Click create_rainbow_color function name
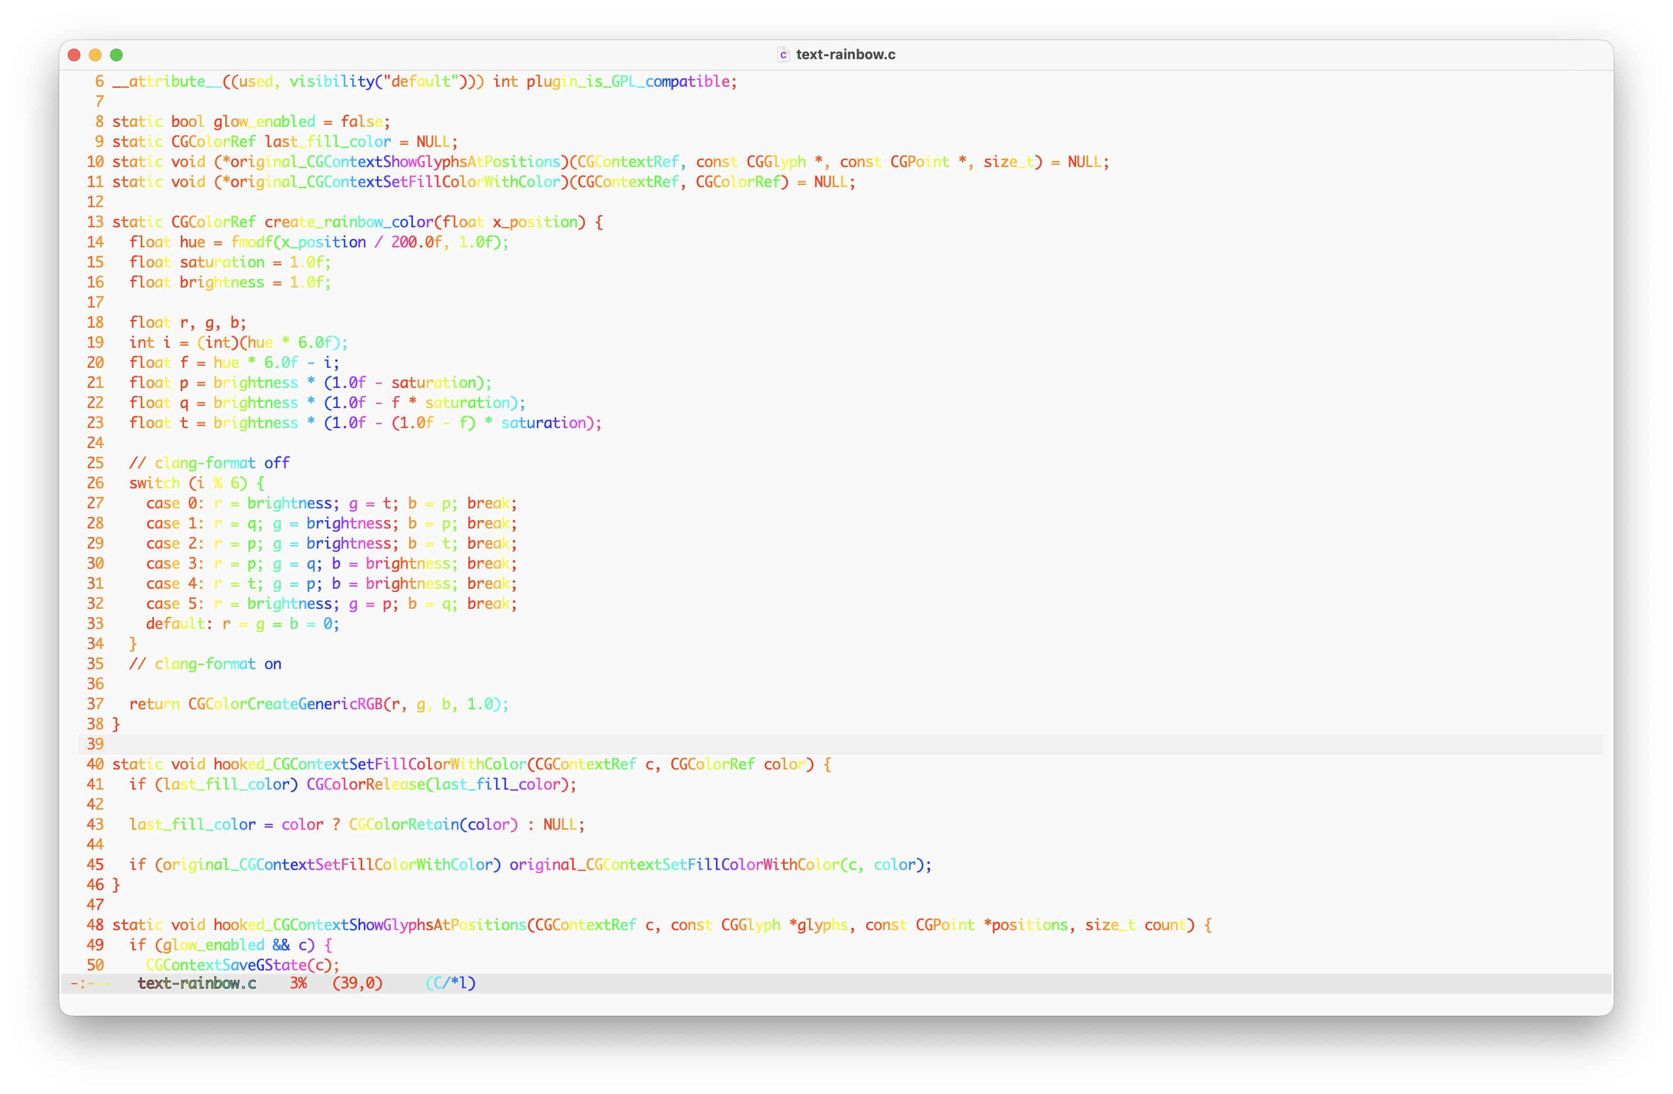The height and width of the screenshot is (1094, 1673). click(348, 222)
